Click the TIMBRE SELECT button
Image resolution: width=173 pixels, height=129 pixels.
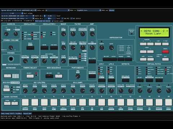(x=30, y=76)
